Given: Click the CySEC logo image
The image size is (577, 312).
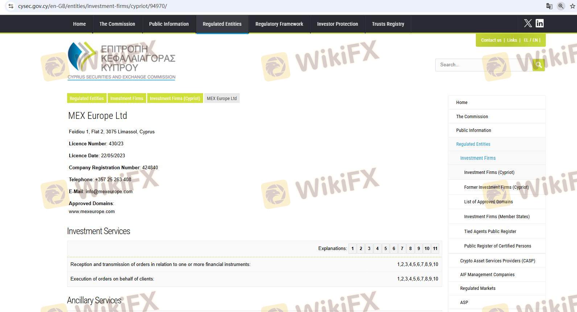Looking at the screenshot, I should tap(121, 61).
